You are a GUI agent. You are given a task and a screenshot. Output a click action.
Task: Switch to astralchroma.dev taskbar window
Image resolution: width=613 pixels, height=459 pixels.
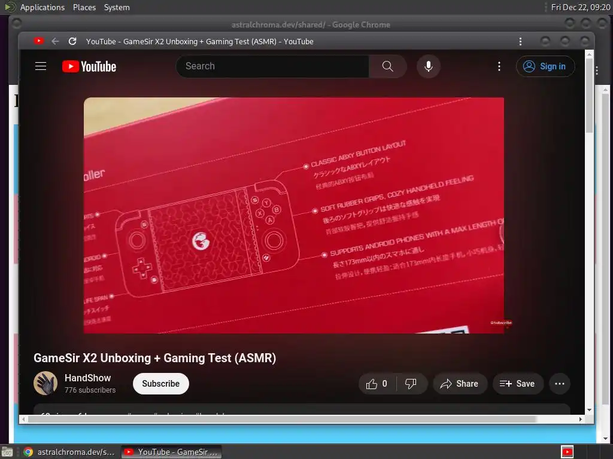point(69,452)
